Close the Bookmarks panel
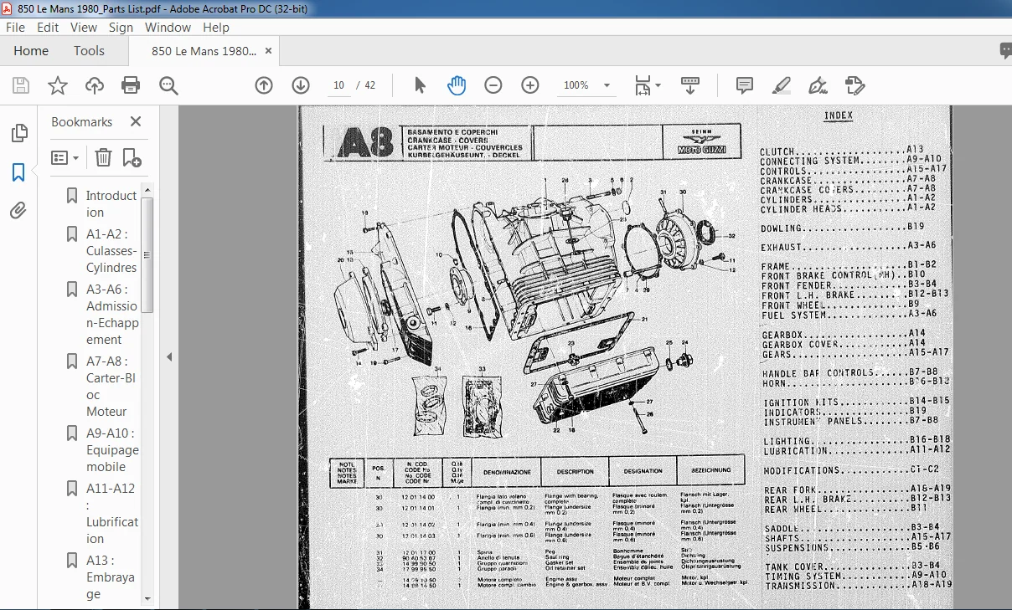The height and width of the screenshot is (610, 1012). click(136, 121)
